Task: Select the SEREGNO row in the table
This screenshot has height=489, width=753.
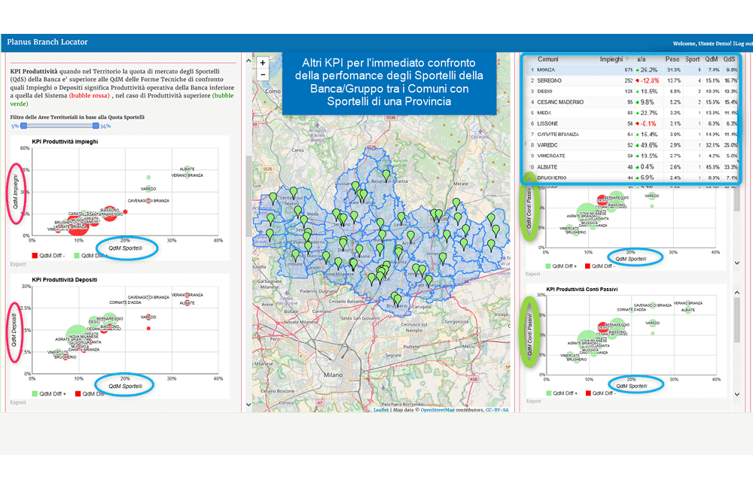Action: (x=632, y=80)
